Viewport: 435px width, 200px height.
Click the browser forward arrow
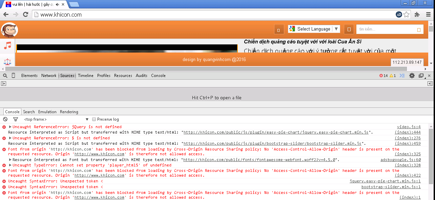[16, 15]
